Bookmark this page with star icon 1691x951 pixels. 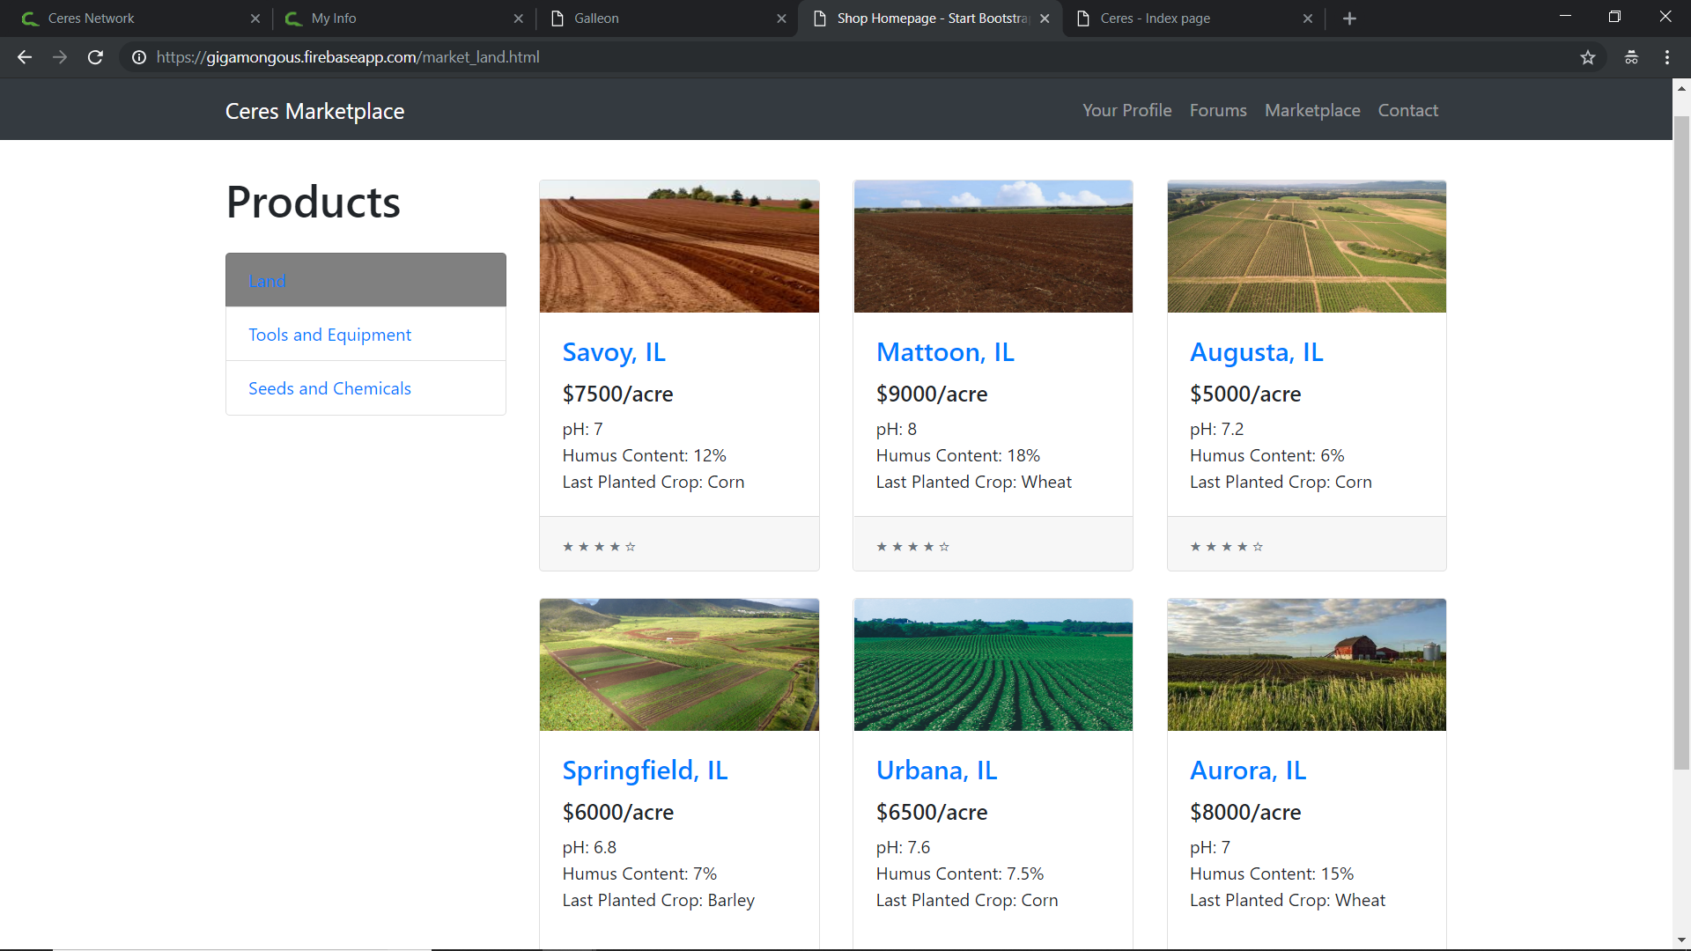[x=1587, y=57]
